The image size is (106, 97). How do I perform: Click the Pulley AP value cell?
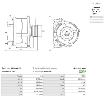(75, 85)
